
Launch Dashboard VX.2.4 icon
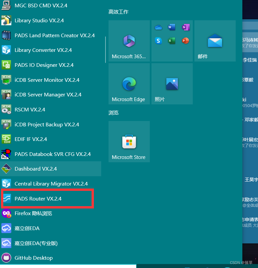point(6,169)
